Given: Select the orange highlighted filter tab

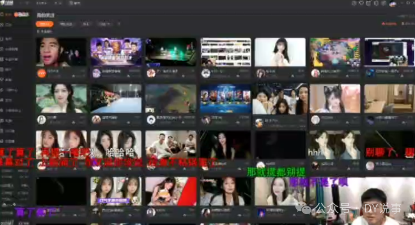Looking at the screenshot, I should click(x=45, y=24).
